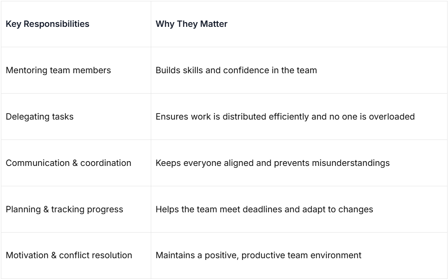
Task: Click the cell about a positive team environment
Action: (258, 255)
